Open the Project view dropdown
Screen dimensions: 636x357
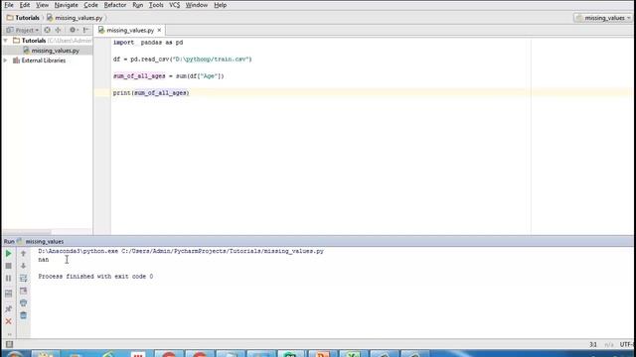[23, 30]
